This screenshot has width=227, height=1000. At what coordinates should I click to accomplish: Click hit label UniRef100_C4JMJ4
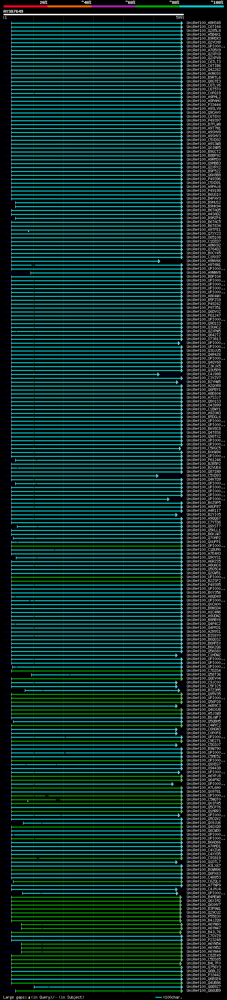click(x=203, y=889)
